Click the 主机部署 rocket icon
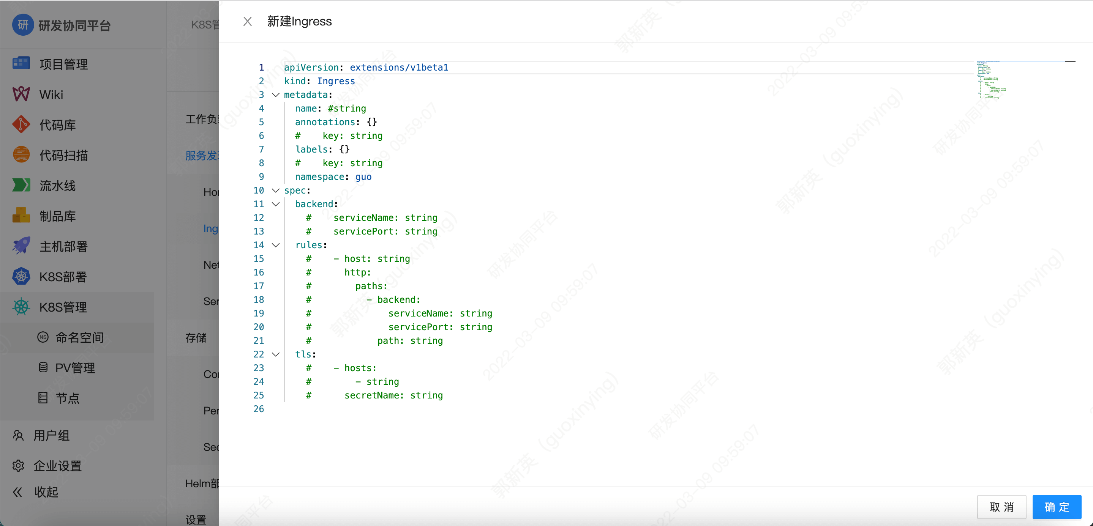This screenshot has width=1093, height=526. click(x=21, y=246)
